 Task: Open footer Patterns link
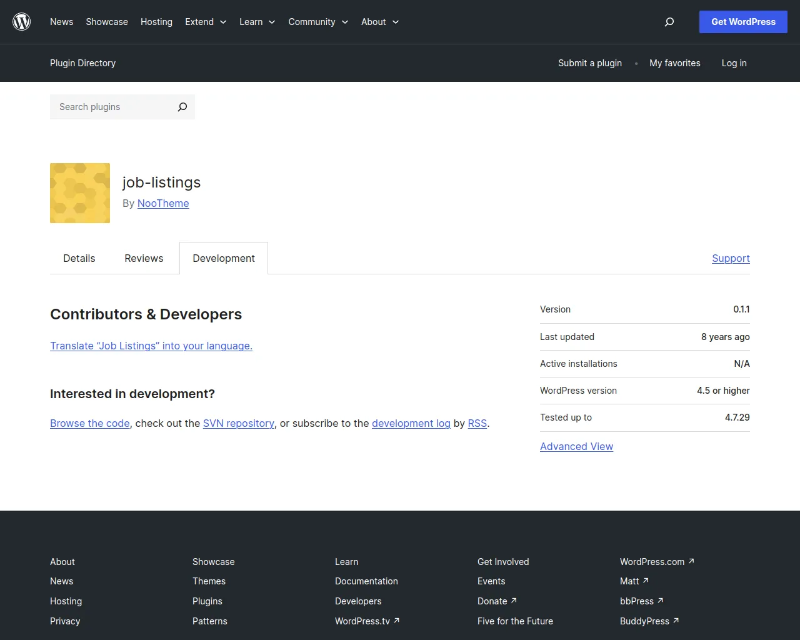pos(210,621)
